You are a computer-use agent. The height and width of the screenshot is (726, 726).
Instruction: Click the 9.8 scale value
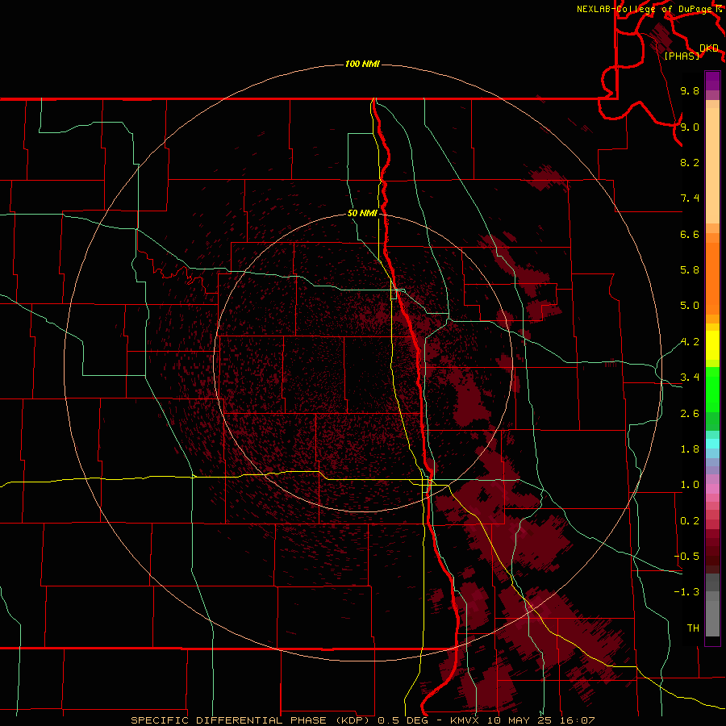pos(690,90)
